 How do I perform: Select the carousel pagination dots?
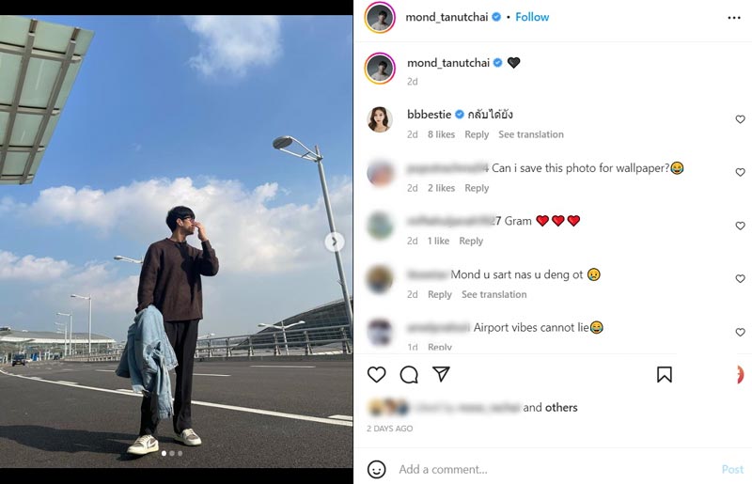172,453
